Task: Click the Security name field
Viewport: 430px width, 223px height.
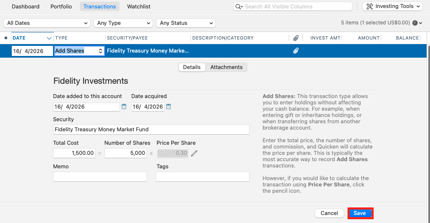Action: [151, 130]
